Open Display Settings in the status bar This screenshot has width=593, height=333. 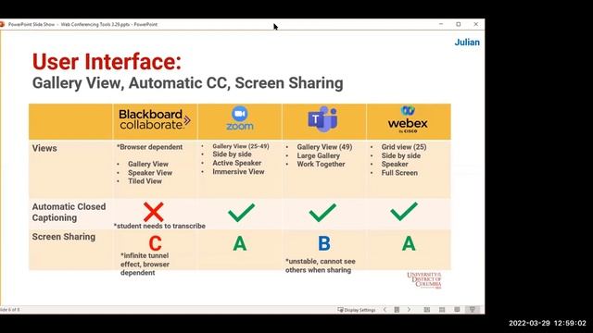[356, 310]
